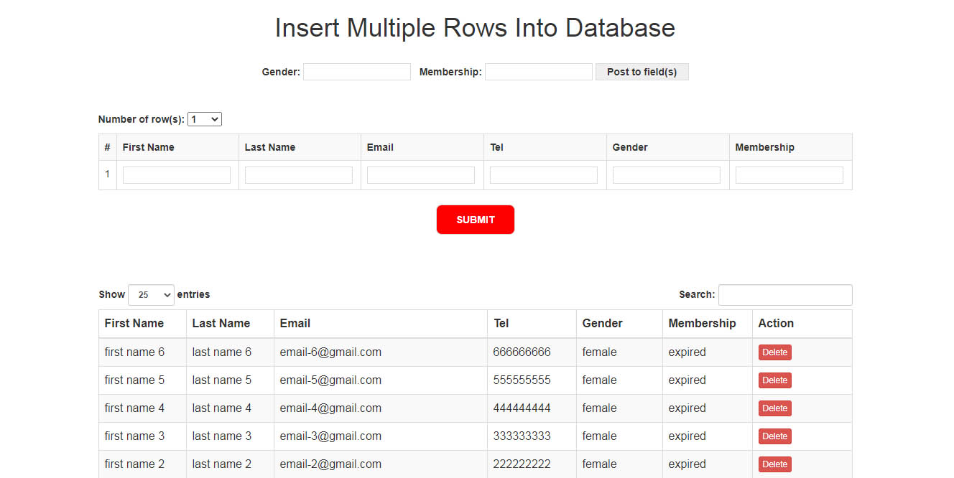Delete the first name 6 record
Viewport: 954px width, 478px height.
tap(775, 352)
